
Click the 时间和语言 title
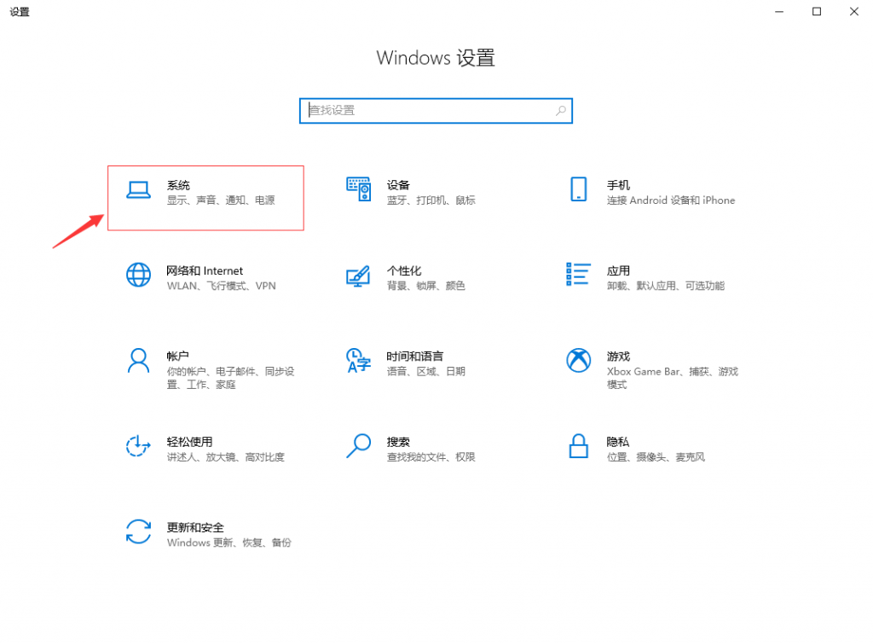point(415,356)
